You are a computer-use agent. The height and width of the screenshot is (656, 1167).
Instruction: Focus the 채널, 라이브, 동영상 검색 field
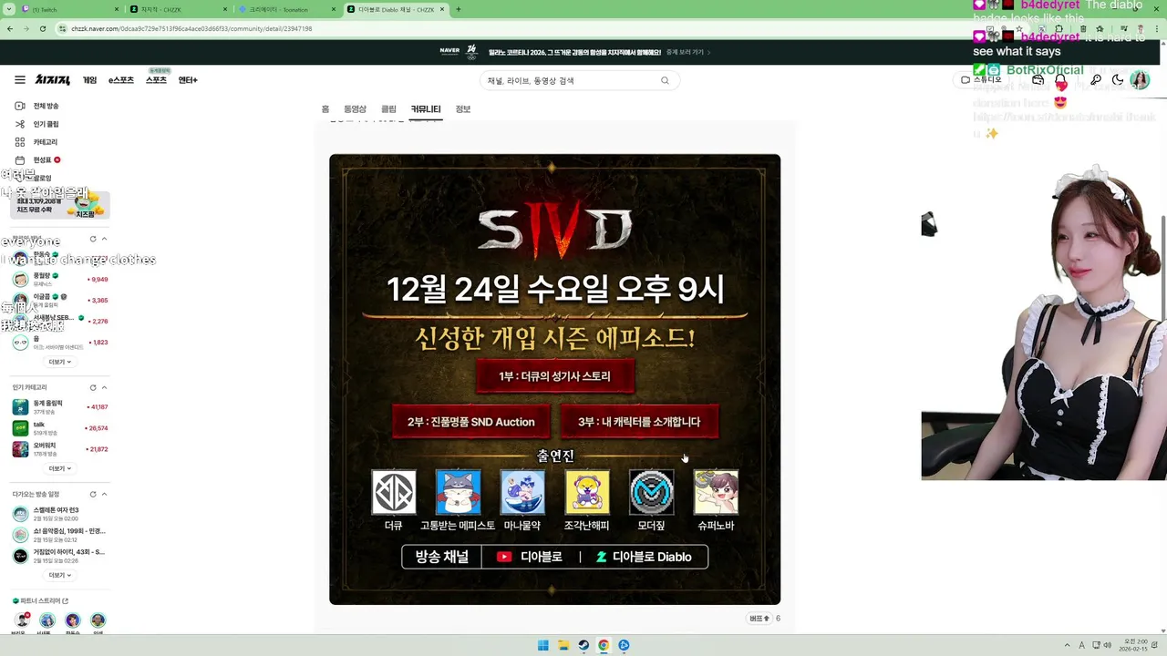[x=571, y=80]
